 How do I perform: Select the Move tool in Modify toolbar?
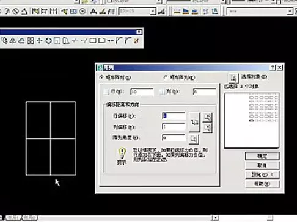(x=40, y=41)
